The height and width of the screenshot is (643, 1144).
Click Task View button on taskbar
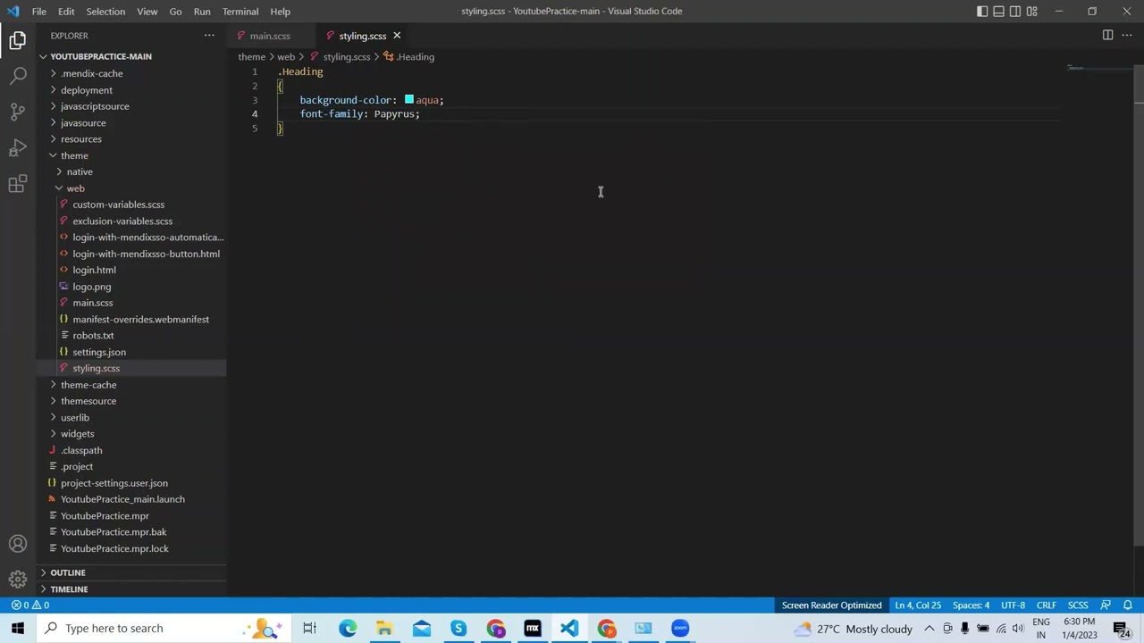tap(309, 628)
